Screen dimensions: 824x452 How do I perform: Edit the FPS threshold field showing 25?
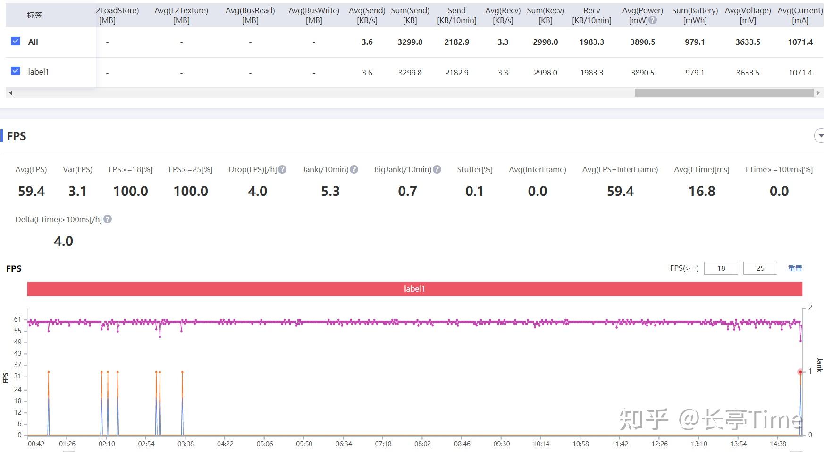760,268
